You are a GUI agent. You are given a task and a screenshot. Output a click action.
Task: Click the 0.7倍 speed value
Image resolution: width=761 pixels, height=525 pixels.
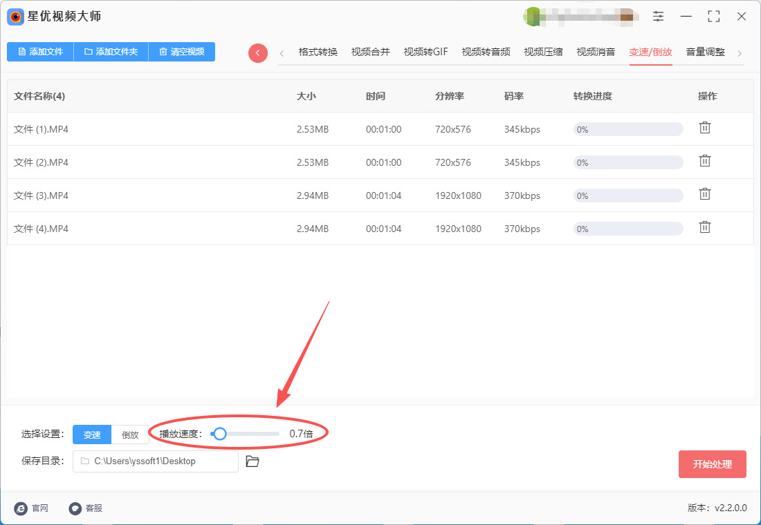[301, 434]
